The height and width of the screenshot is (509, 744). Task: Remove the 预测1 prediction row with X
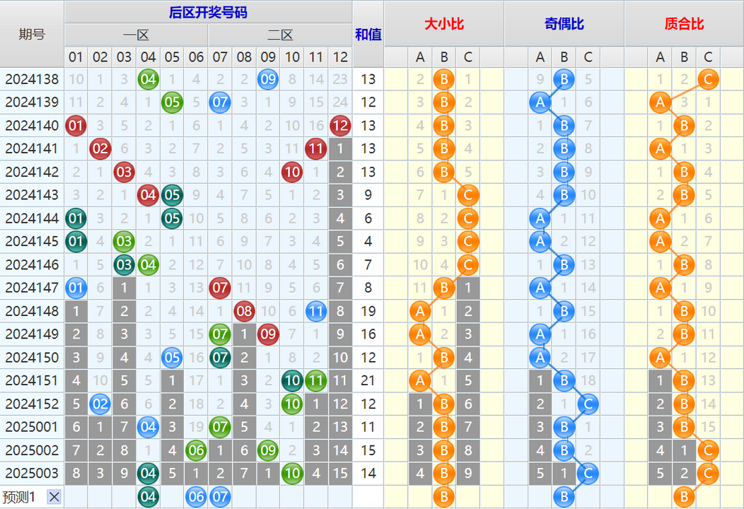coord(54,497)
